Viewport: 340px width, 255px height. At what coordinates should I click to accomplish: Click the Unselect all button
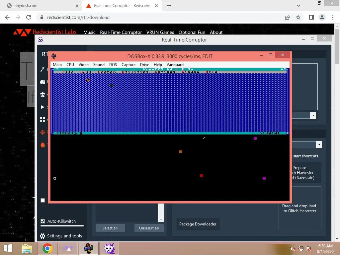click(x=149, y=228)
